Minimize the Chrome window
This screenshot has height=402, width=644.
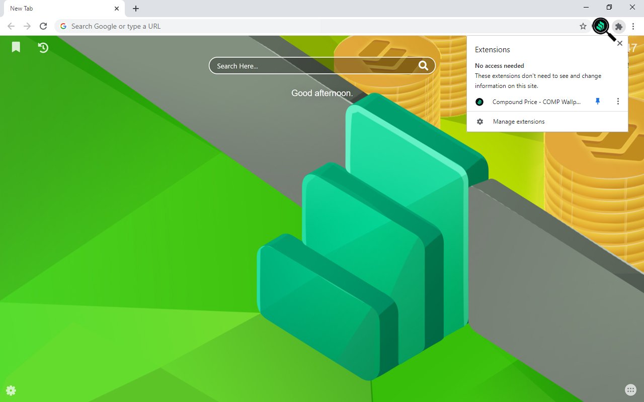click(587, 7)
